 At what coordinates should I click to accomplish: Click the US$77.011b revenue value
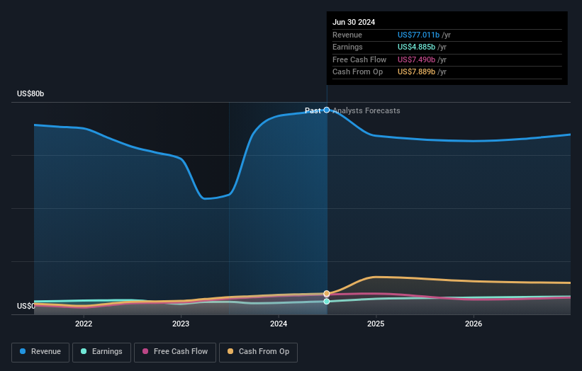point(418,35)
